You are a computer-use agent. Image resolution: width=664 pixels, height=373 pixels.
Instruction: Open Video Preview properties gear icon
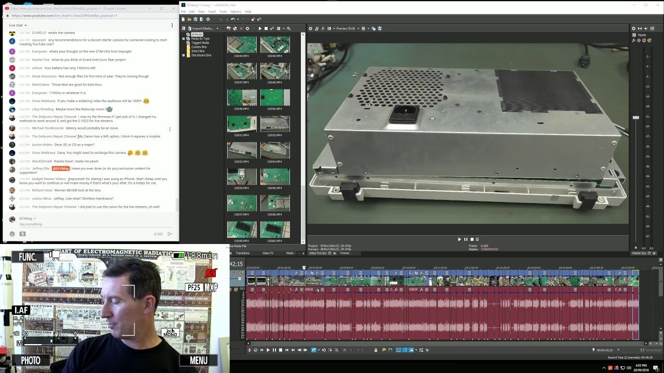(310, 28)
